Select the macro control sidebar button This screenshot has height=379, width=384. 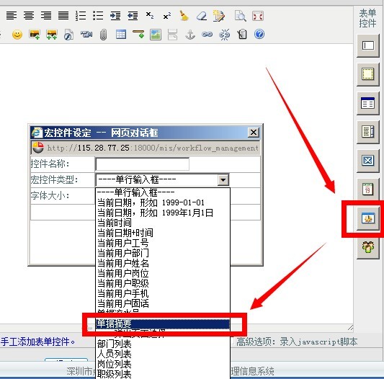coord(368,218)
